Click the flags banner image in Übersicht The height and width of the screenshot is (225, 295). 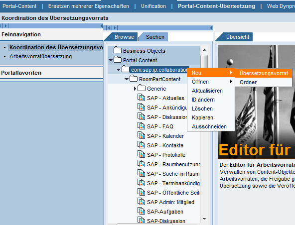click(256, 102)
